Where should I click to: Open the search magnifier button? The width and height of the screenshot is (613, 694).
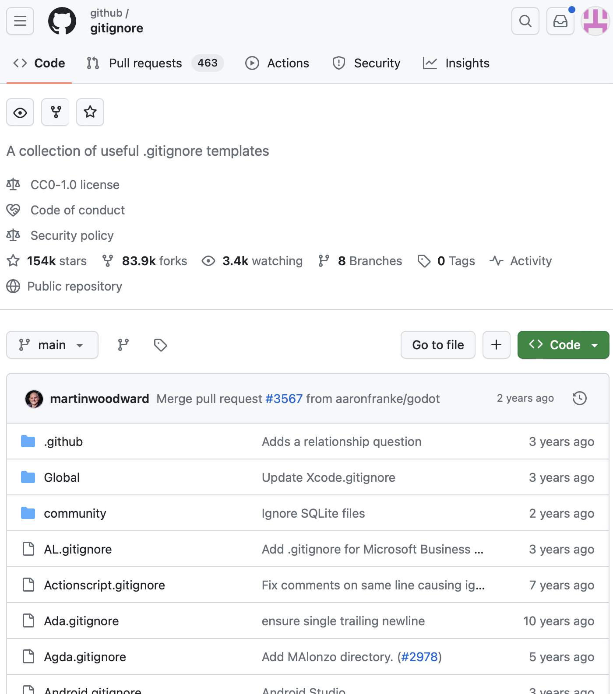525,21
